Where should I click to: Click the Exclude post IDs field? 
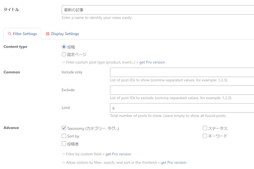(x=182, y=90)
